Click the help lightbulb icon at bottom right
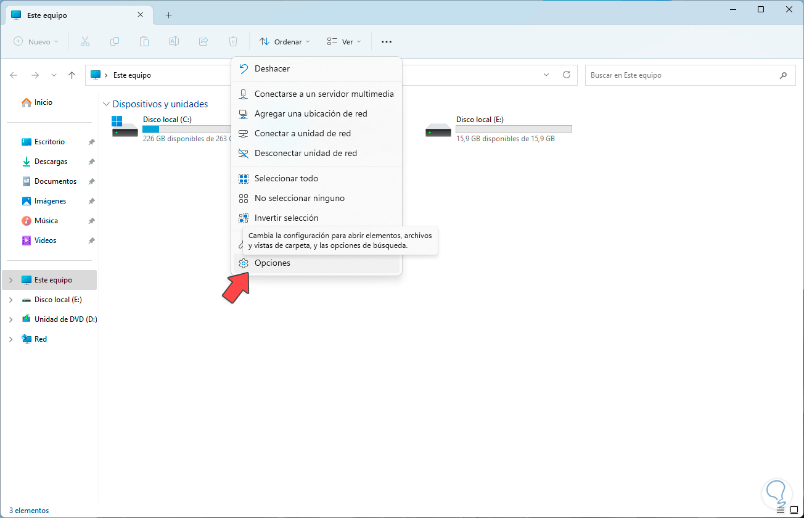Viewport: 804px width, 518px height. [x=777, y=493]
